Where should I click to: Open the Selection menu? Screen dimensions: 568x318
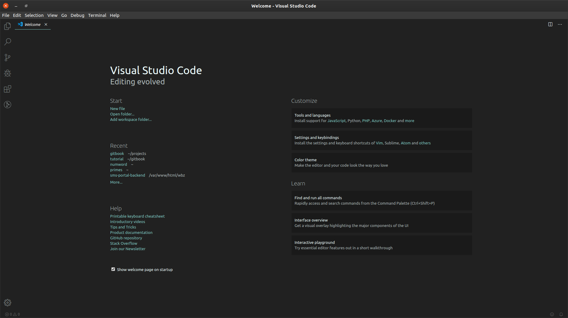pos(34,15)
